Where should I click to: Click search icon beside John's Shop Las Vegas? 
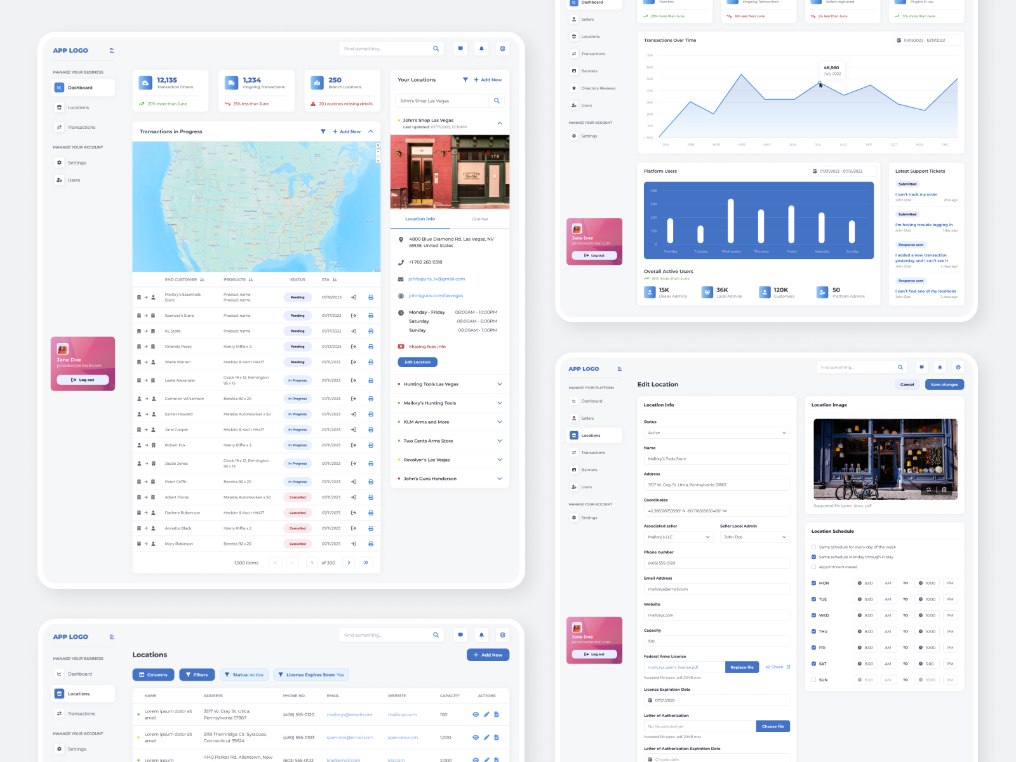click(497, 101)
